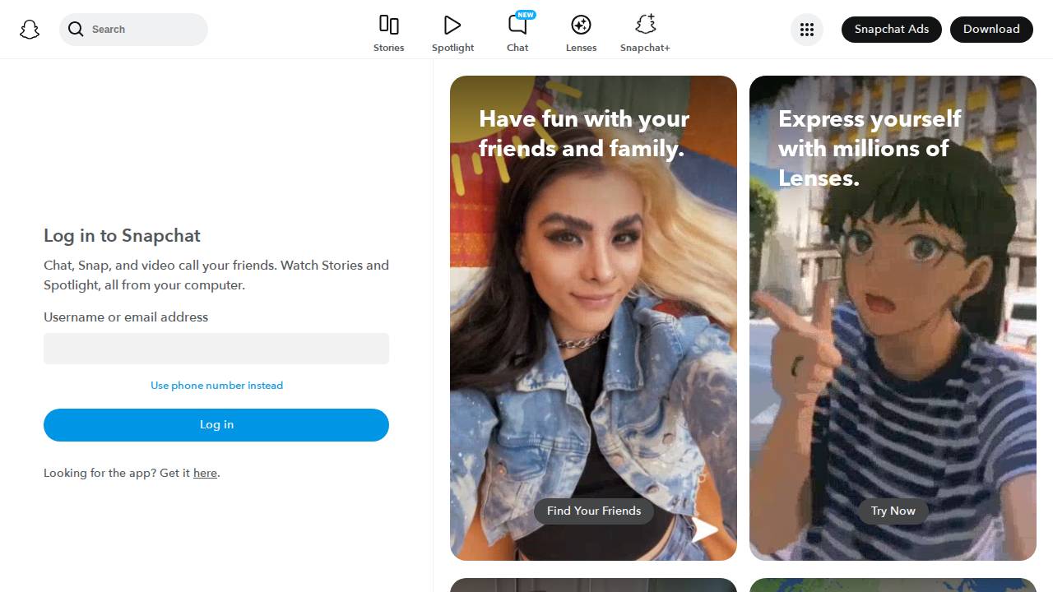This screenshot has height=592, width=1053.
Task: Click Try Now on Lenses card
Action: (x=893, y=511)
